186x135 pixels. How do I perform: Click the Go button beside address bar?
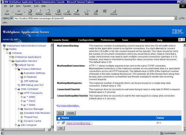[182, 18]
